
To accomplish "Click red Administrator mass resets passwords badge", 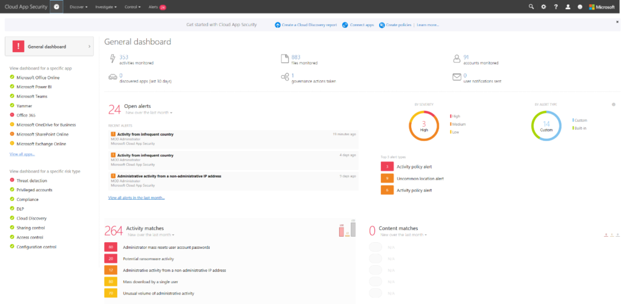I will point(111,248).
